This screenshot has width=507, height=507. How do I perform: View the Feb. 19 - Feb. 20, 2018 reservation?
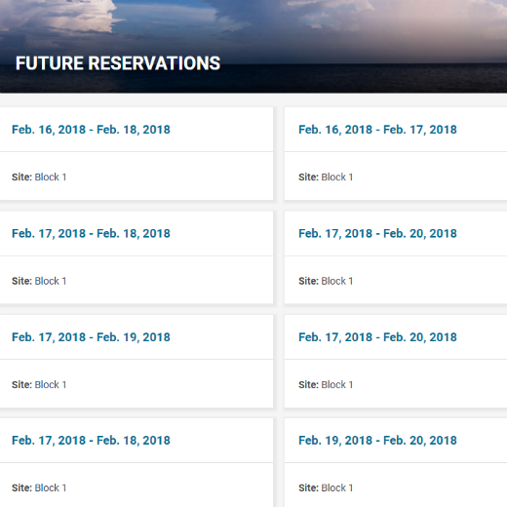pyautogui.click(x=377, y=441)
